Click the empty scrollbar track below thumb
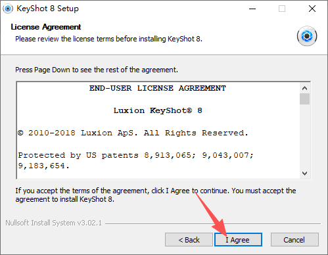 tap(304, 137)
